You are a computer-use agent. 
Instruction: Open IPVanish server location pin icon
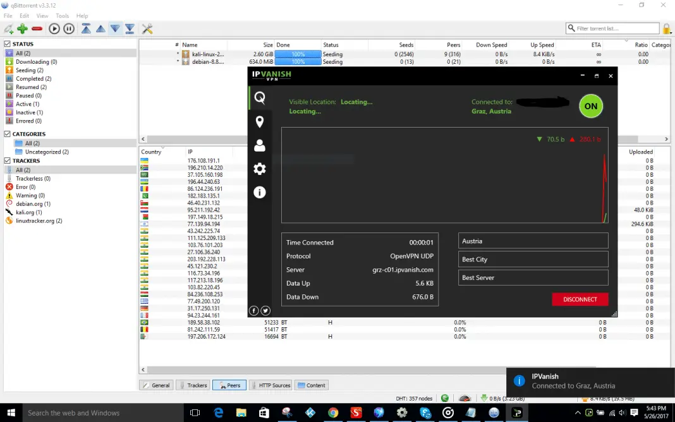pos(260,122)
